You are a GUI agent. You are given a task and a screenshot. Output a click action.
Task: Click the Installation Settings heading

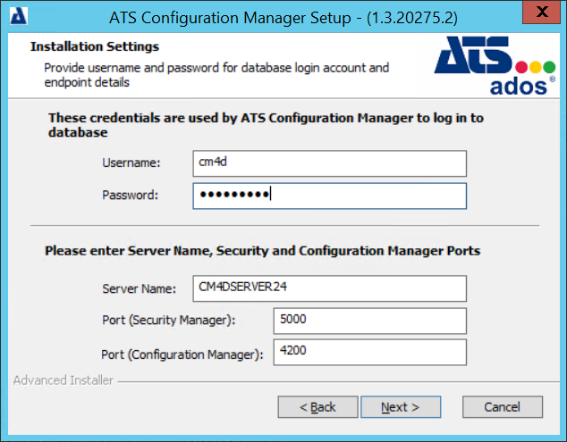(x=95, y=46)
